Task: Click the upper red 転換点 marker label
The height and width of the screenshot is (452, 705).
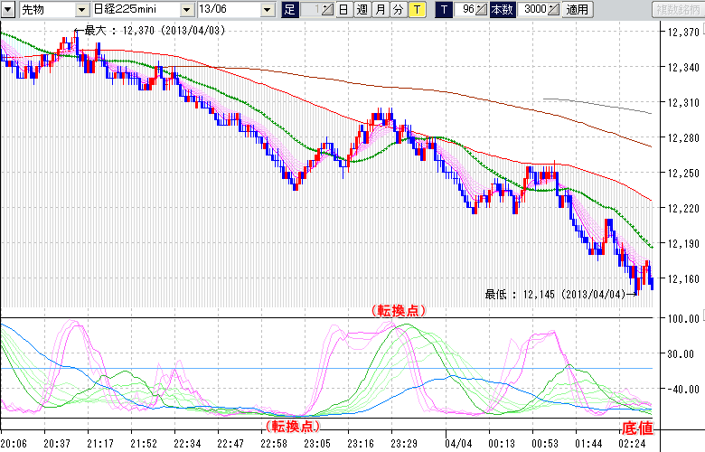Action: coord(398,309)
